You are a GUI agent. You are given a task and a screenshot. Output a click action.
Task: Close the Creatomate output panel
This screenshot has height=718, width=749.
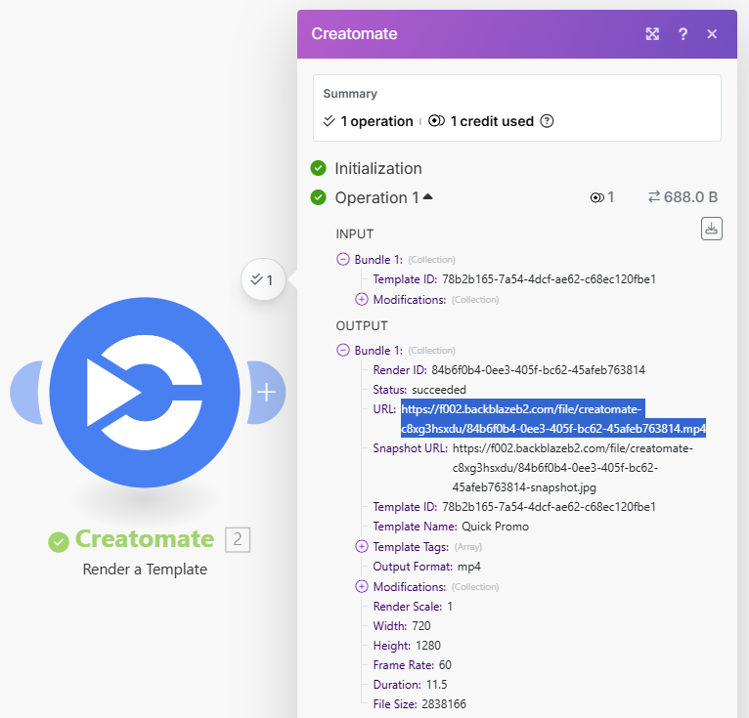pos(712,34)
